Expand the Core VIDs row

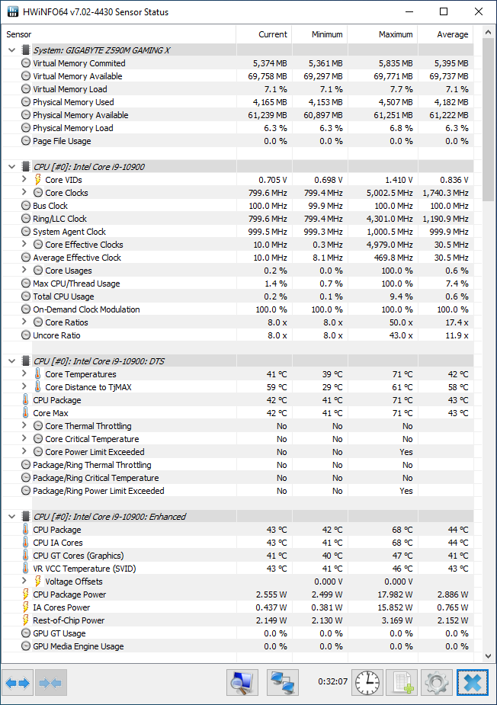pyautogui.click(x=24, y=179)
